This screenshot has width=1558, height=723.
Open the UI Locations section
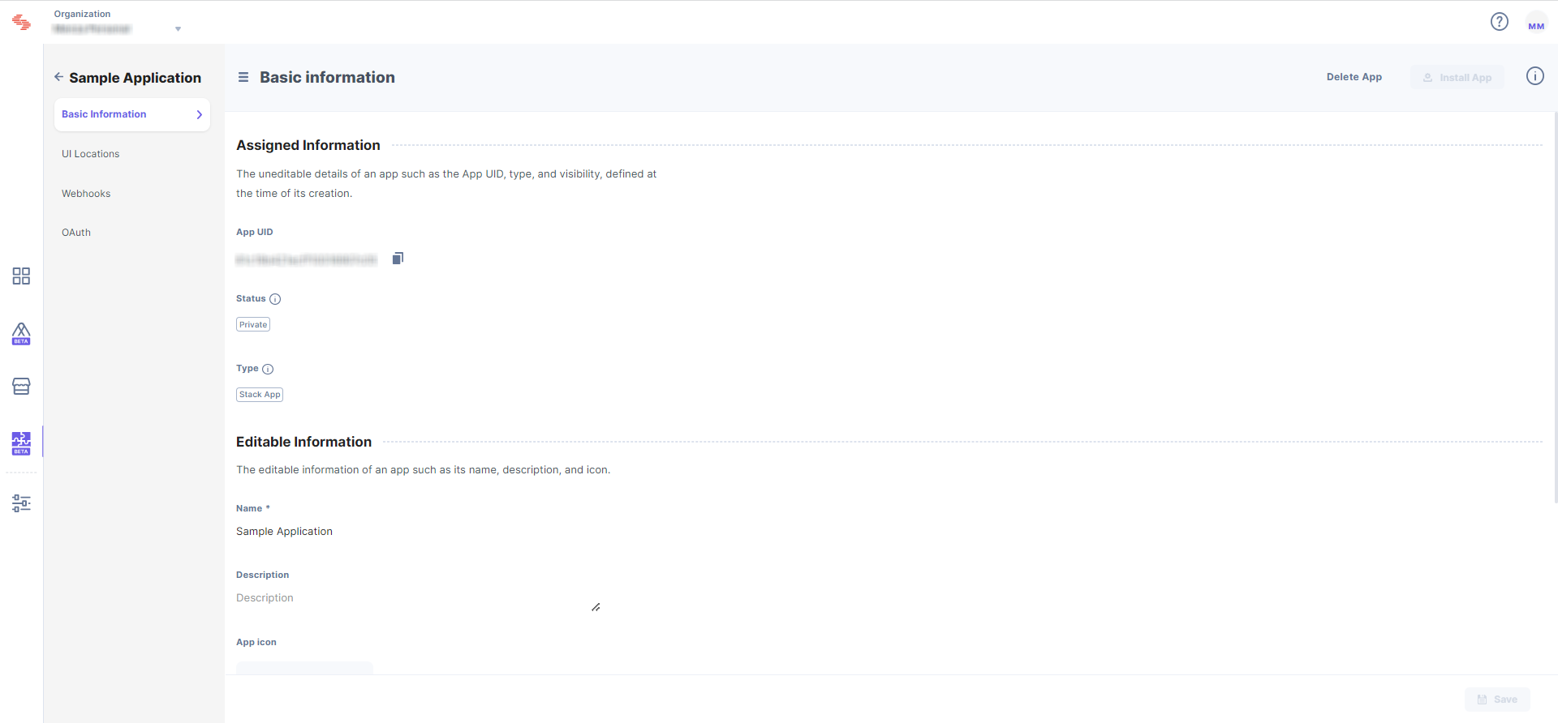coord(90,154)
